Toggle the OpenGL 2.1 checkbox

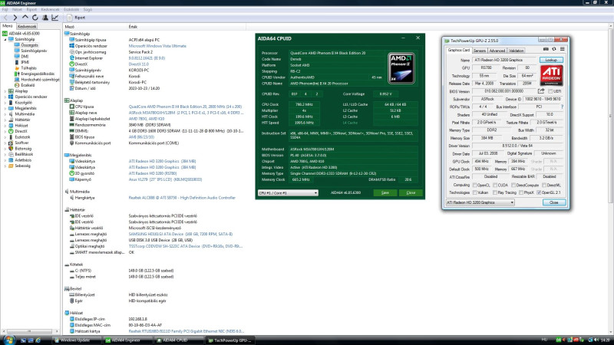point(540,192)
